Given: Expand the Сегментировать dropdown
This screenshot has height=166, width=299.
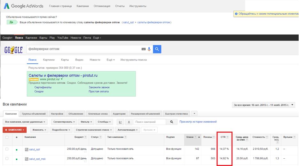Looking at the screenshot, I should 64,122.
